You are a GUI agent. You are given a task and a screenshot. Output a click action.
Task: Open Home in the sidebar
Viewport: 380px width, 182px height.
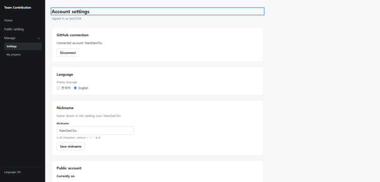point(8,21)
